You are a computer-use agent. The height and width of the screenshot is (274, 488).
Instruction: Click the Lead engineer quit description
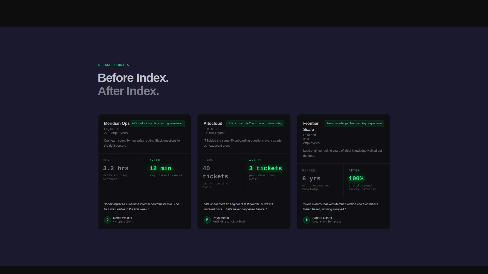point(343,153)
